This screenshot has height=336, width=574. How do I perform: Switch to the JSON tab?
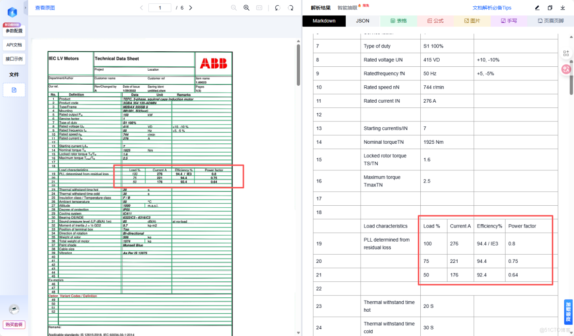tap(362, 20)
